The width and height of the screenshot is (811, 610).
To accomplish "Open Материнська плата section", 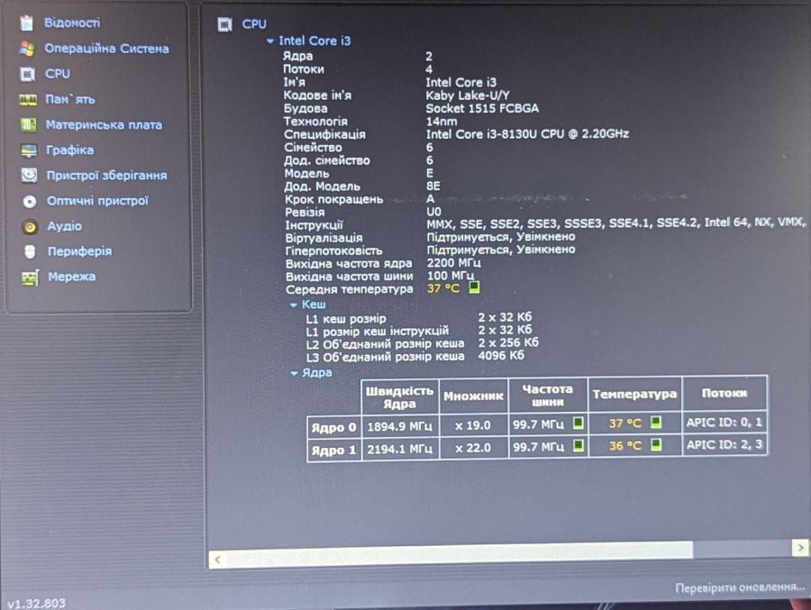I will [x=104, y=124].
